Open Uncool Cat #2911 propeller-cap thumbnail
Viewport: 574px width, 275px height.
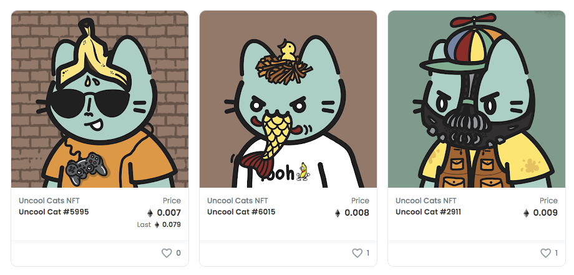coord(477,99)
